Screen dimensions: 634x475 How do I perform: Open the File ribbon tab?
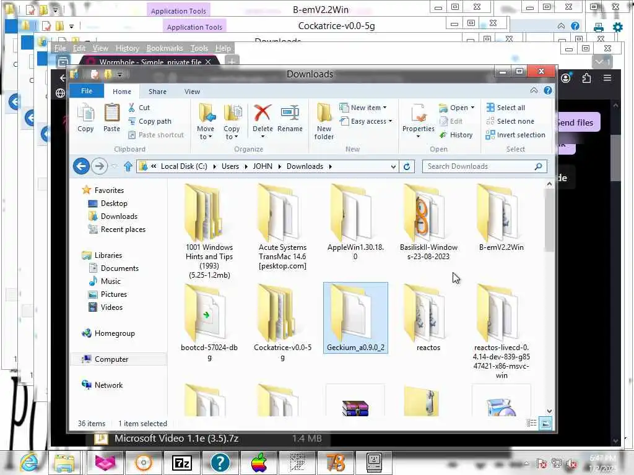point(87,91)
